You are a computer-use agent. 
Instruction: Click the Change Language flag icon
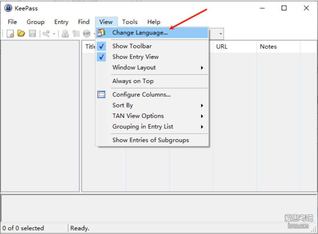[101, 32]
